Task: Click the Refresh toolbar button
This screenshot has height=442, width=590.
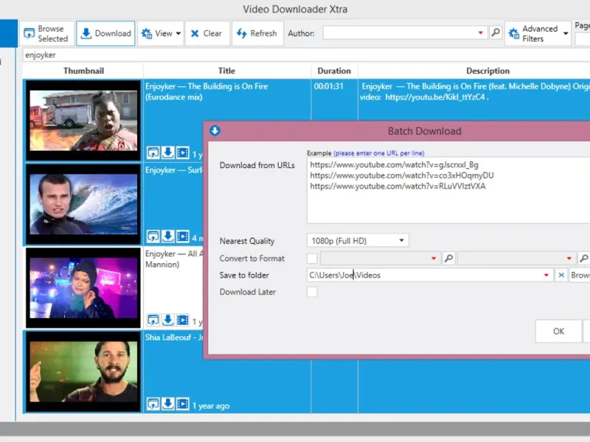Action: 257,33
